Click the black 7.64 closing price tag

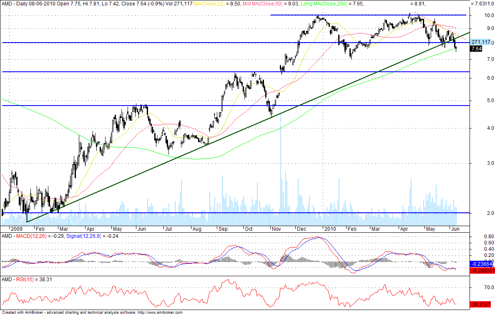[x=476, y=49]
